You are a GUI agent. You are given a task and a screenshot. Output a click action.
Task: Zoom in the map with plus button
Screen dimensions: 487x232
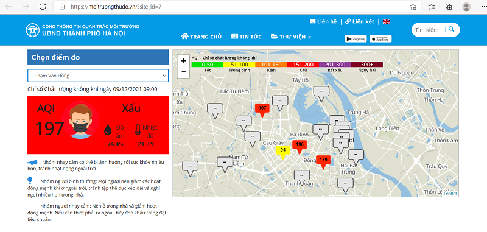[184, 61]
